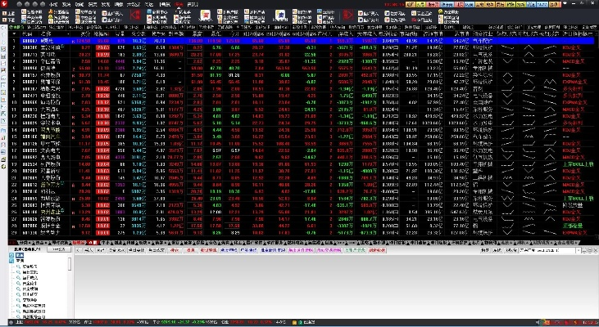Open the red highlighted item in top menu bar

click(x=179, y=4)
